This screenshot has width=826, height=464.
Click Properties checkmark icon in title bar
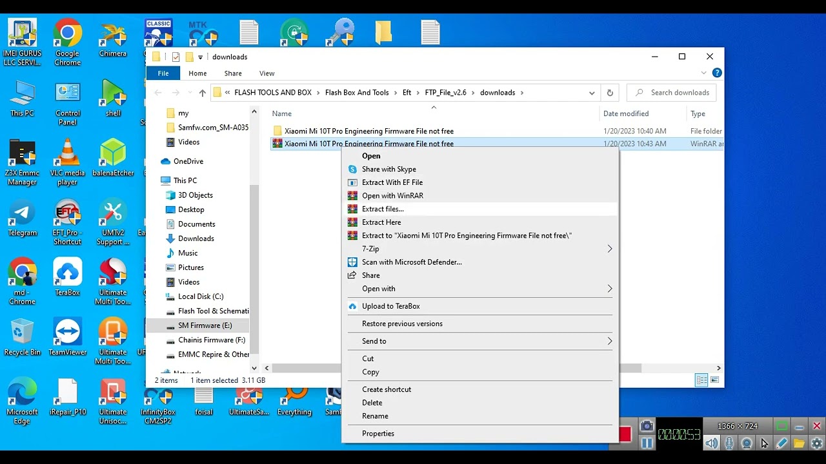[176, 57]
